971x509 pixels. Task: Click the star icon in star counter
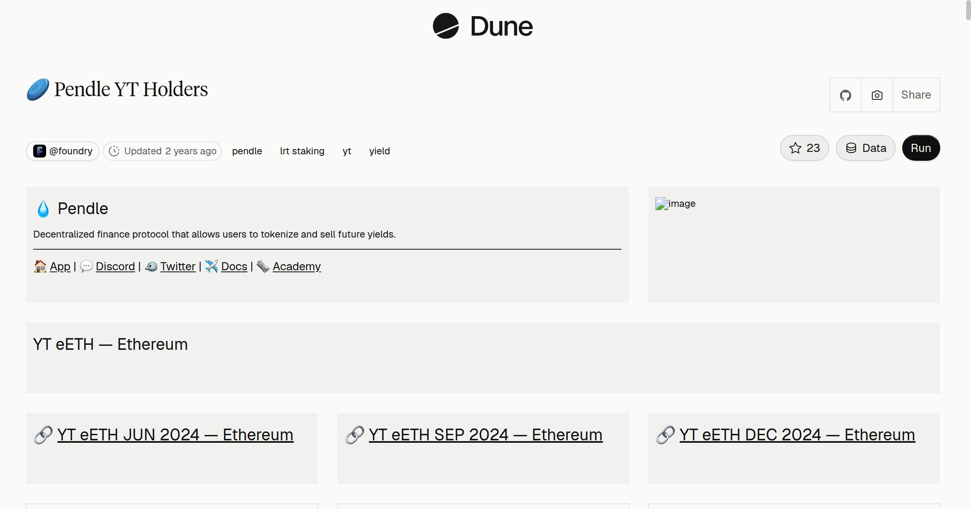pyautogui.click(x=795, y=148)
